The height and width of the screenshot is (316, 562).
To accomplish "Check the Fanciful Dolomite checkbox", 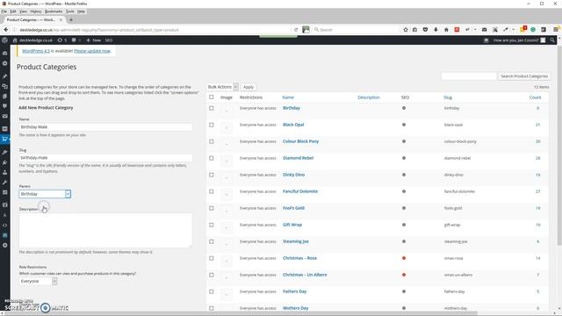I will tap(212, 191).
